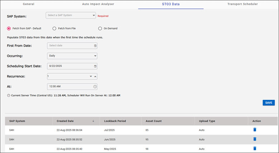Select the On Demand radio option
This screenshot has height=153, width=279.
click(x=100, y=28)
